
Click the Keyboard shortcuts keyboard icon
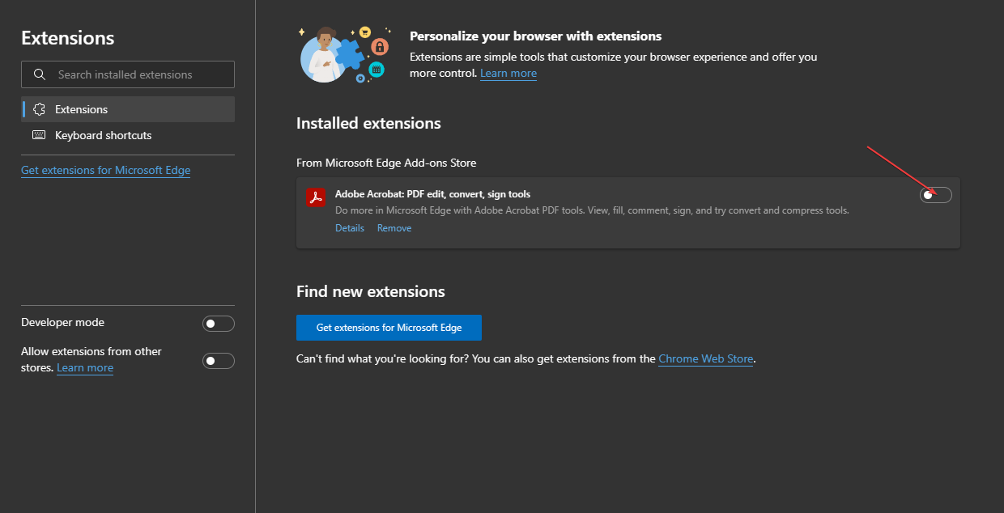click(39, 135)
